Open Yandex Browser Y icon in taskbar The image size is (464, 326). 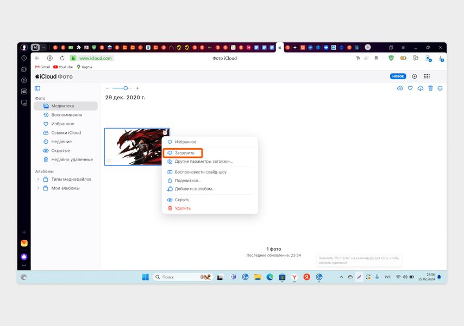[294, 277]
